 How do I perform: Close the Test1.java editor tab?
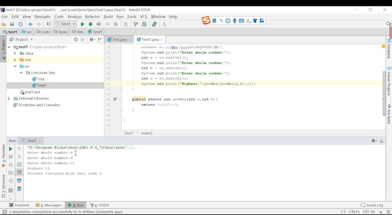(162, 40)
